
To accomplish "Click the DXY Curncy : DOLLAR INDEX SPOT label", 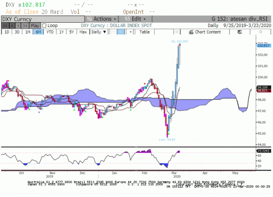I will [x=116, y=26].
